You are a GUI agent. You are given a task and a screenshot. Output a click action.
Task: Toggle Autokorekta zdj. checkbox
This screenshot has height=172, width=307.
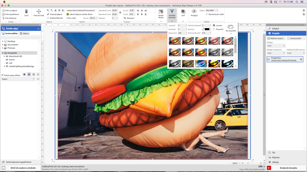coord(48,18)
